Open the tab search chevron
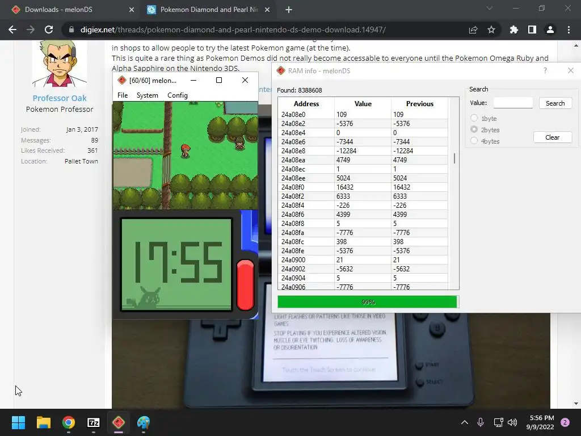Image resolution: width=581 pixels, height=436 pixels. tap(490, 8)
